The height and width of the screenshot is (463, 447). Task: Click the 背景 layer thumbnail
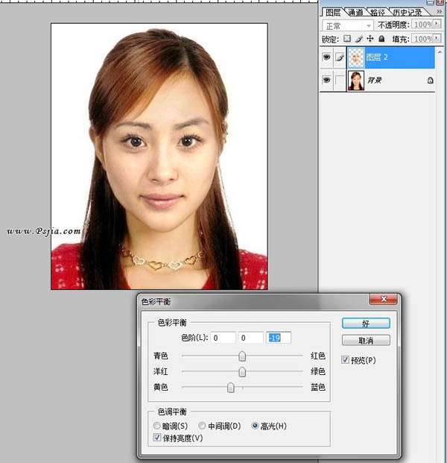tap(356, 81)
